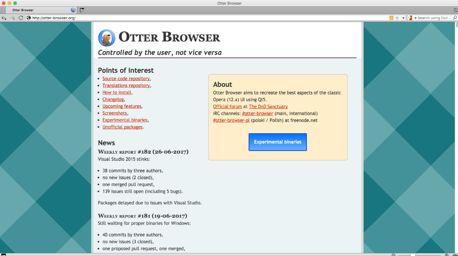458x256 pixels.
Task: Open the Source code repository link
Action: [126, 79]
